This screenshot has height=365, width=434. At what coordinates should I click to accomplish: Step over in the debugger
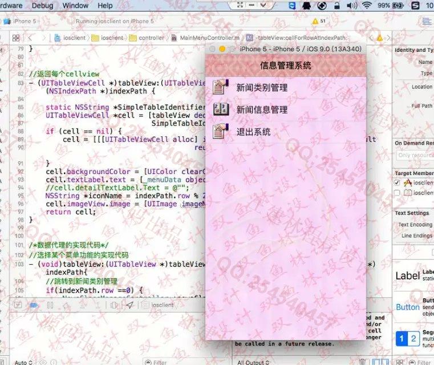[x=66, y=305]
